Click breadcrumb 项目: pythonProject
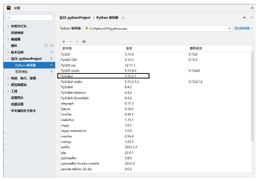The width and height of the screenshot is (259, 181). 75,18
